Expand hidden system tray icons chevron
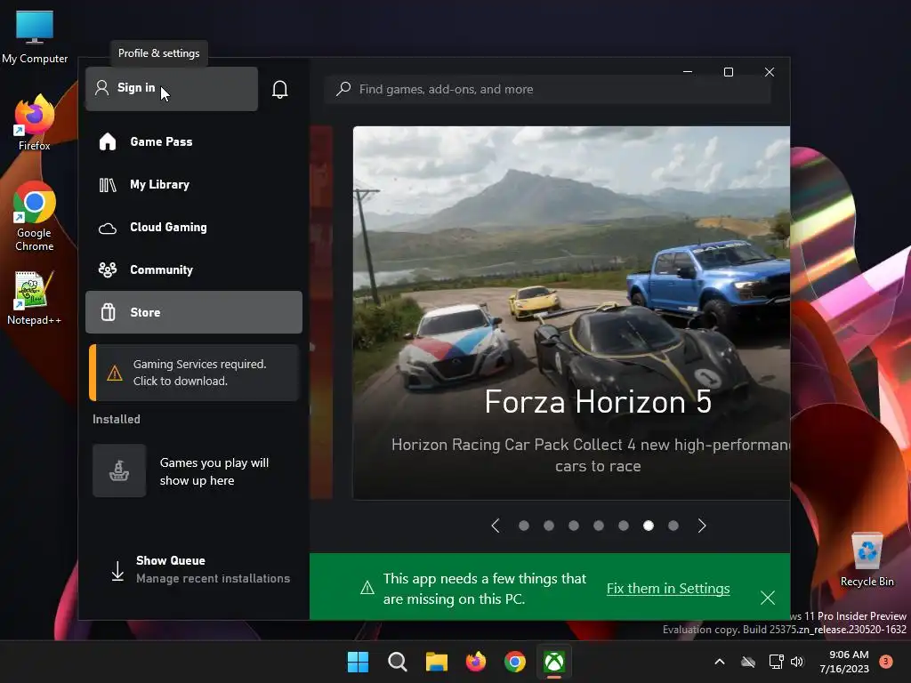This screenshot has height=683, width=911. click(719, 662)
